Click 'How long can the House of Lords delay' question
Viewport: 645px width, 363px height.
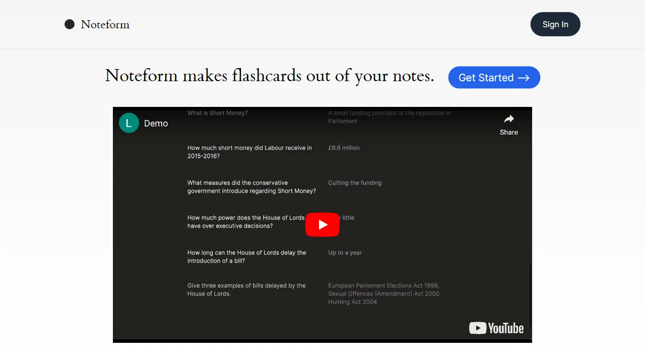247,257
